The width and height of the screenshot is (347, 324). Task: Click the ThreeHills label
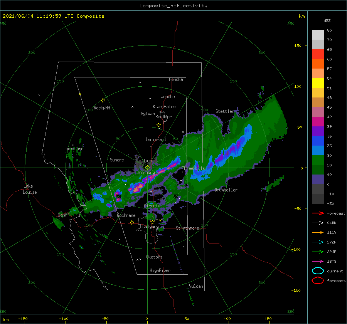click(x=194, y=168)
